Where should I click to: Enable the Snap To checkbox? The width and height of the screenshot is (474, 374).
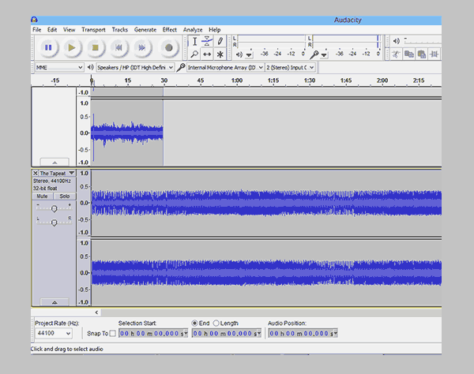112,334
